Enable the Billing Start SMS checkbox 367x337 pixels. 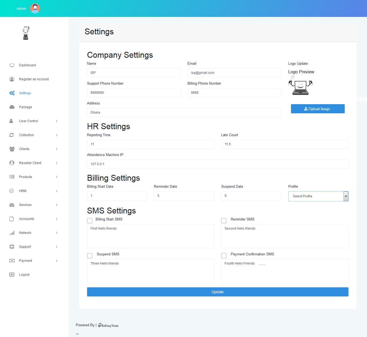[90, 221]
